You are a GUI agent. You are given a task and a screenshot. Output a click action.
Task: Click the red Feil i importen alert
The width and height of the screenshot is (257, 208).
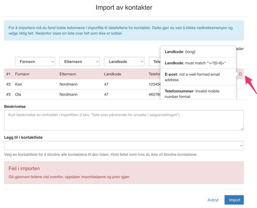click(124, 172)
